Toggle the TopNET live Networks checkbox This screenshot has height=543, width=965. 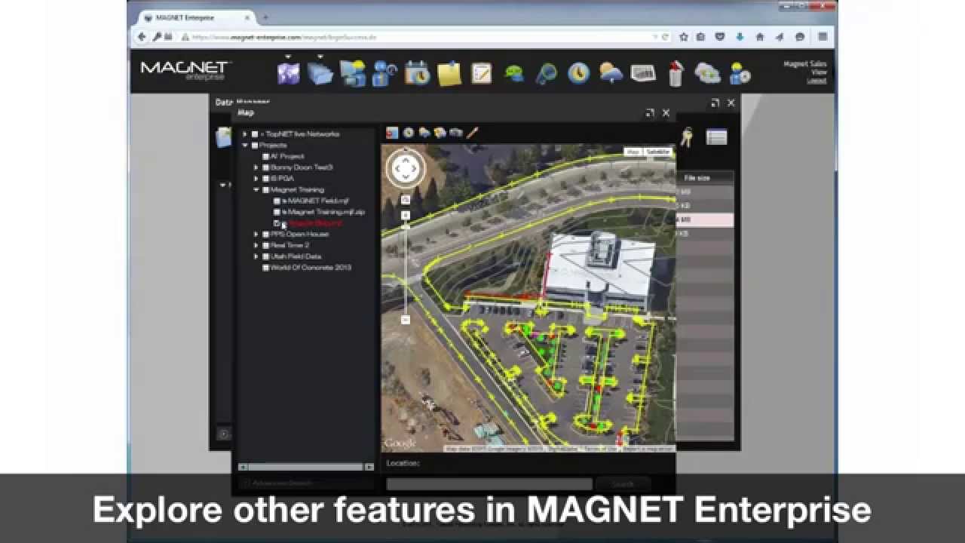(x=255, y=134)
